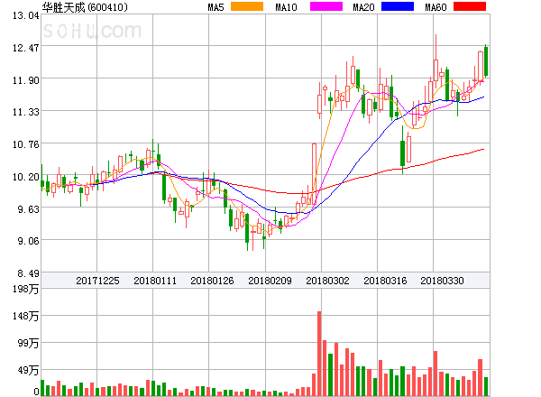Click the MA5 legend label

216,7
